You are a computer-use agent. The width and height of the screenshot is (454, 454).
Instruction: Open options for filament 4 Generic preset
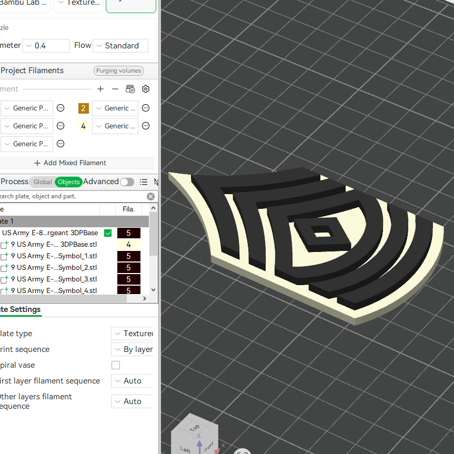coord(146,126)
